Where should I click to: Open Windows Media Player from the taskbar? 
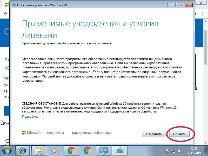tap(55, 150)
